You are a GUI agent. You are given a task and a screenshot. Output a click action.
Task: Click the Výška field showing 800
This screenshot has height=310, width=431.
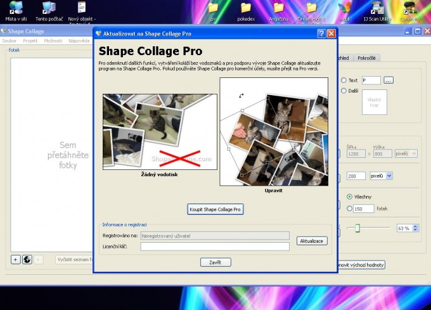pos(382,153)
